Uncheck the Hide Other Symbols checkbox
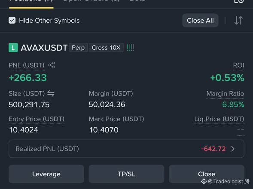Screen dimensions: 253x189 click(x=12, y=21)
